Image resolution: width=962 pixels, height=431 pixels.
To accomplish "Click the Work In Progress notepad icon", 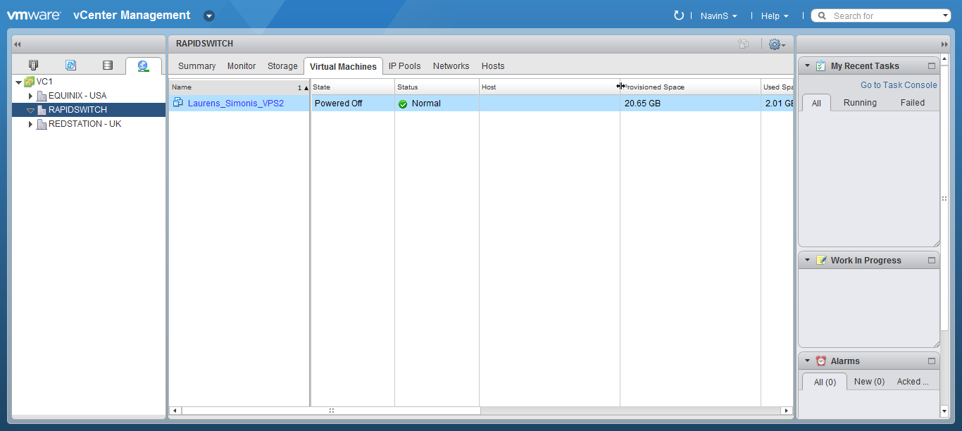I will click(x=821, y=260).
